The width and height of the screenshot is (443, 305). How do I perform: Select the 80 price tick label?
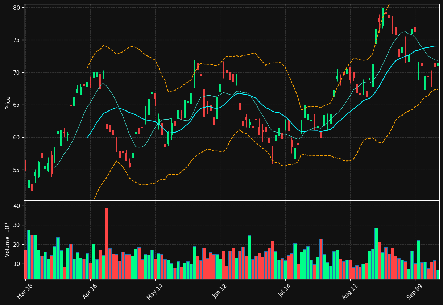click(x=17, y=8)
